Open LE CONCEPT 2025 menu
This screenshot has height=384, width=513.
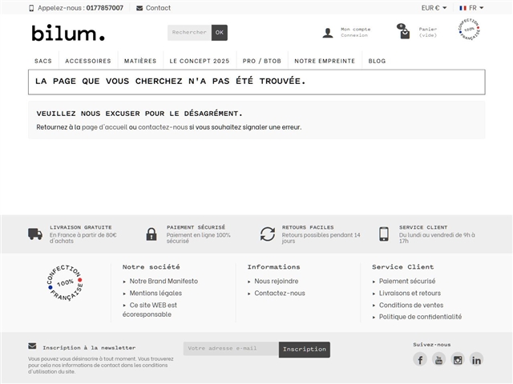[200, 61]
